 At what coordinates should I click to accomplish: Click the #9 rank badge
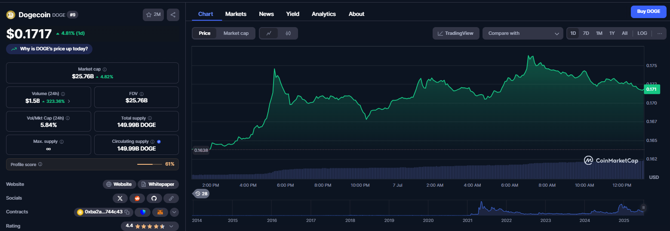(72, 15)
